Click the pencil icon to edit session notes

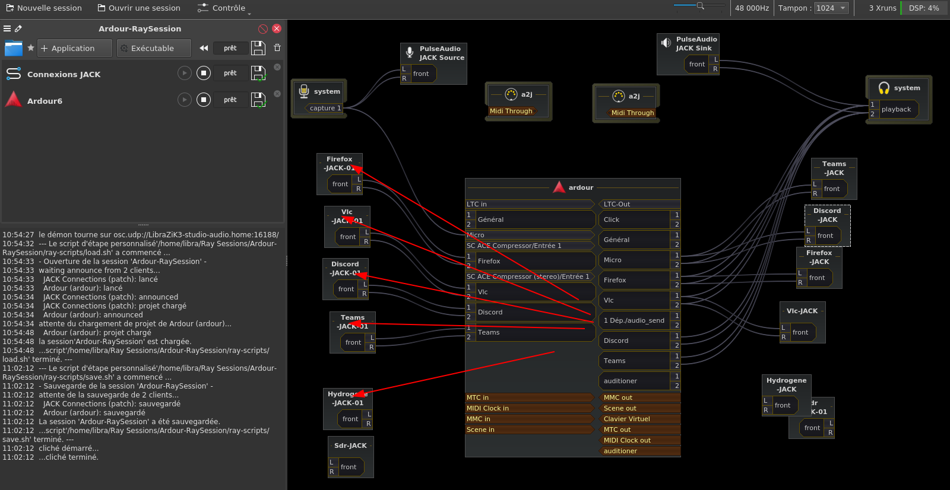click(18, 28)
